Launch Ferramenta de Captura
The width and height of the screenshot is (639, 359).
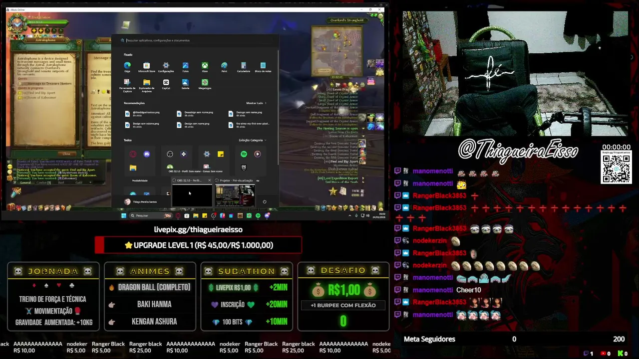coord(127,85)
